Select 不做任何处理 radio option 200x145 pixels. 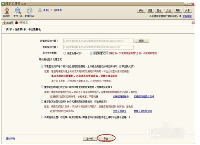[x=85, y=117]
